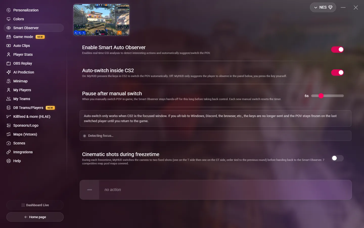Click the 'Detecting focus...' status text
This screenshot has width=364, height=228.
(x=101, y=136)
